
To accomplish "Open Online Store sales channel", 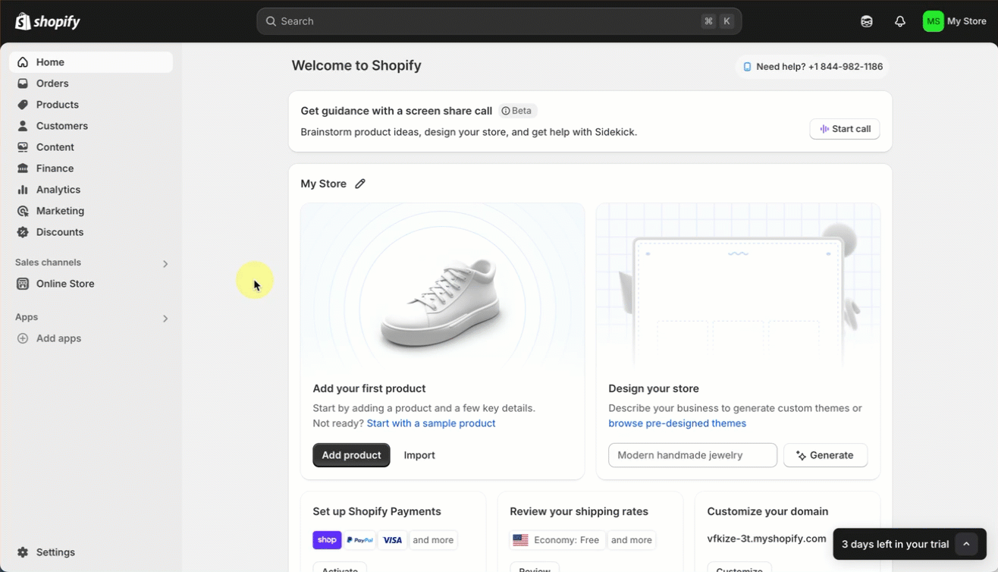I will click(91, 284).
